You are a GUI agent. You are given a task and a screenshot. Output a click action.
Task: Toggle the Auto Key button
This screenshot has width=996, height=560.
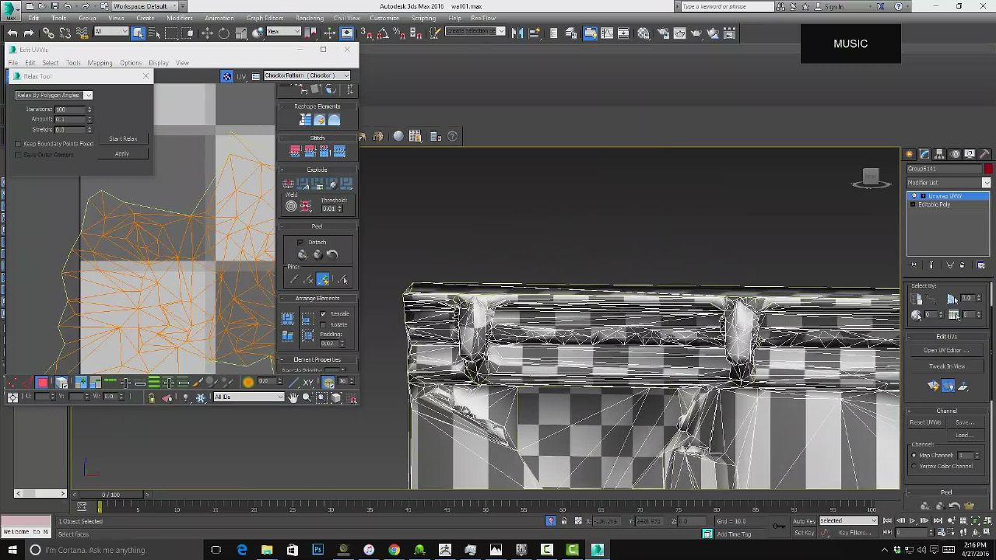(803, 520)
